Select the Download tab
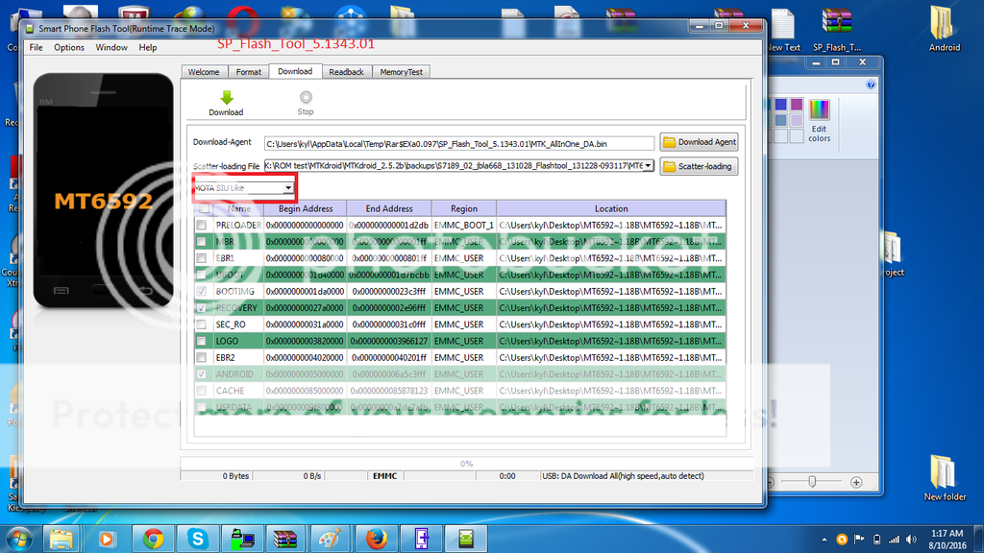 click(x=295, y=71)
